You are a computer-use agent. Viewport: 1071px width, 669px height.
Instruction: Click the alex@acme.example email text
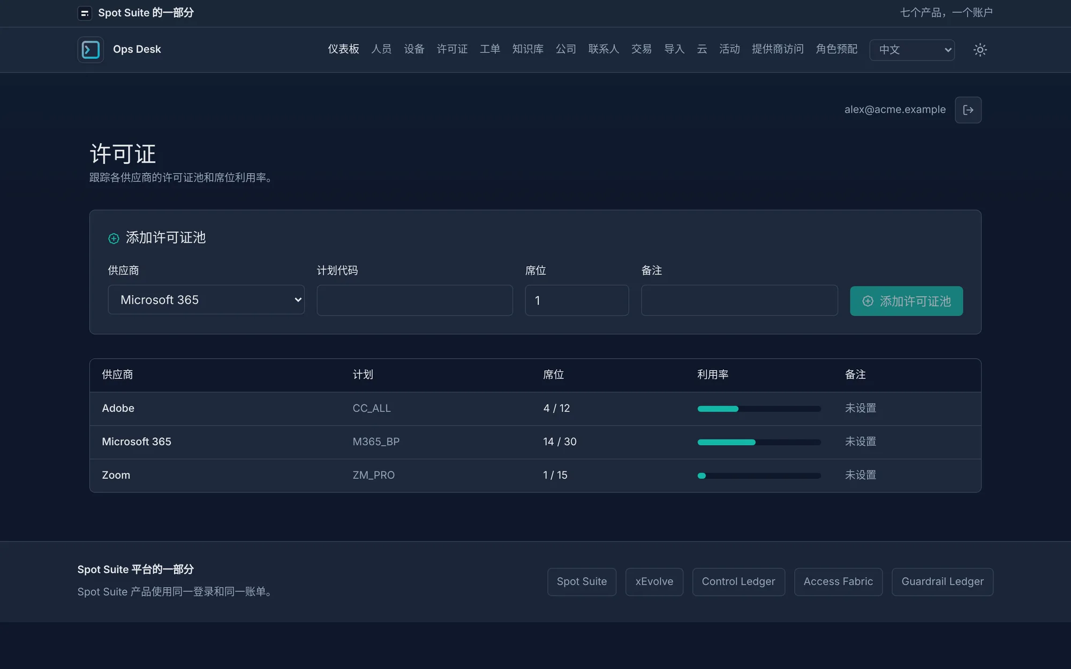point(895,110)
